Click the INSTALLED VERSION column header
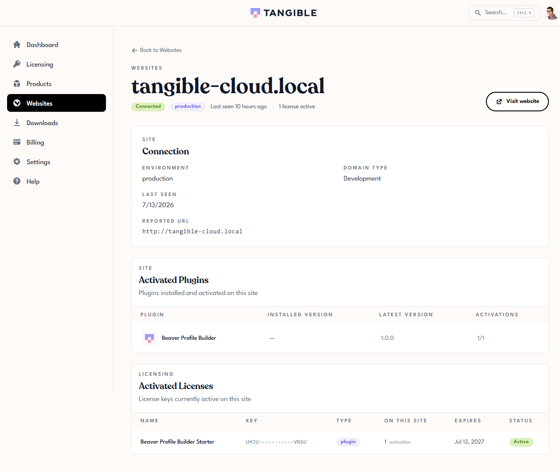Screen dimensions: 560x472 tap(300, 315)
